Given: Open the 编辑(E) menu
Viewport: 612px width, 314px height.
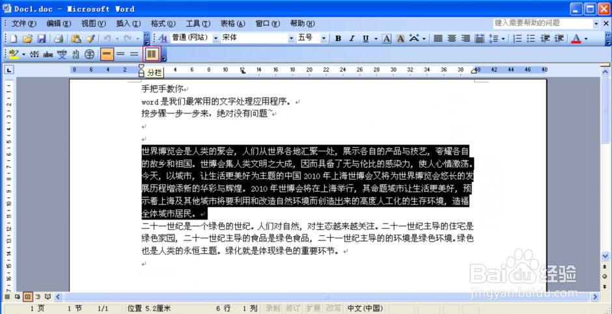Looking at the screenshot, I should (x=59, y=23).
